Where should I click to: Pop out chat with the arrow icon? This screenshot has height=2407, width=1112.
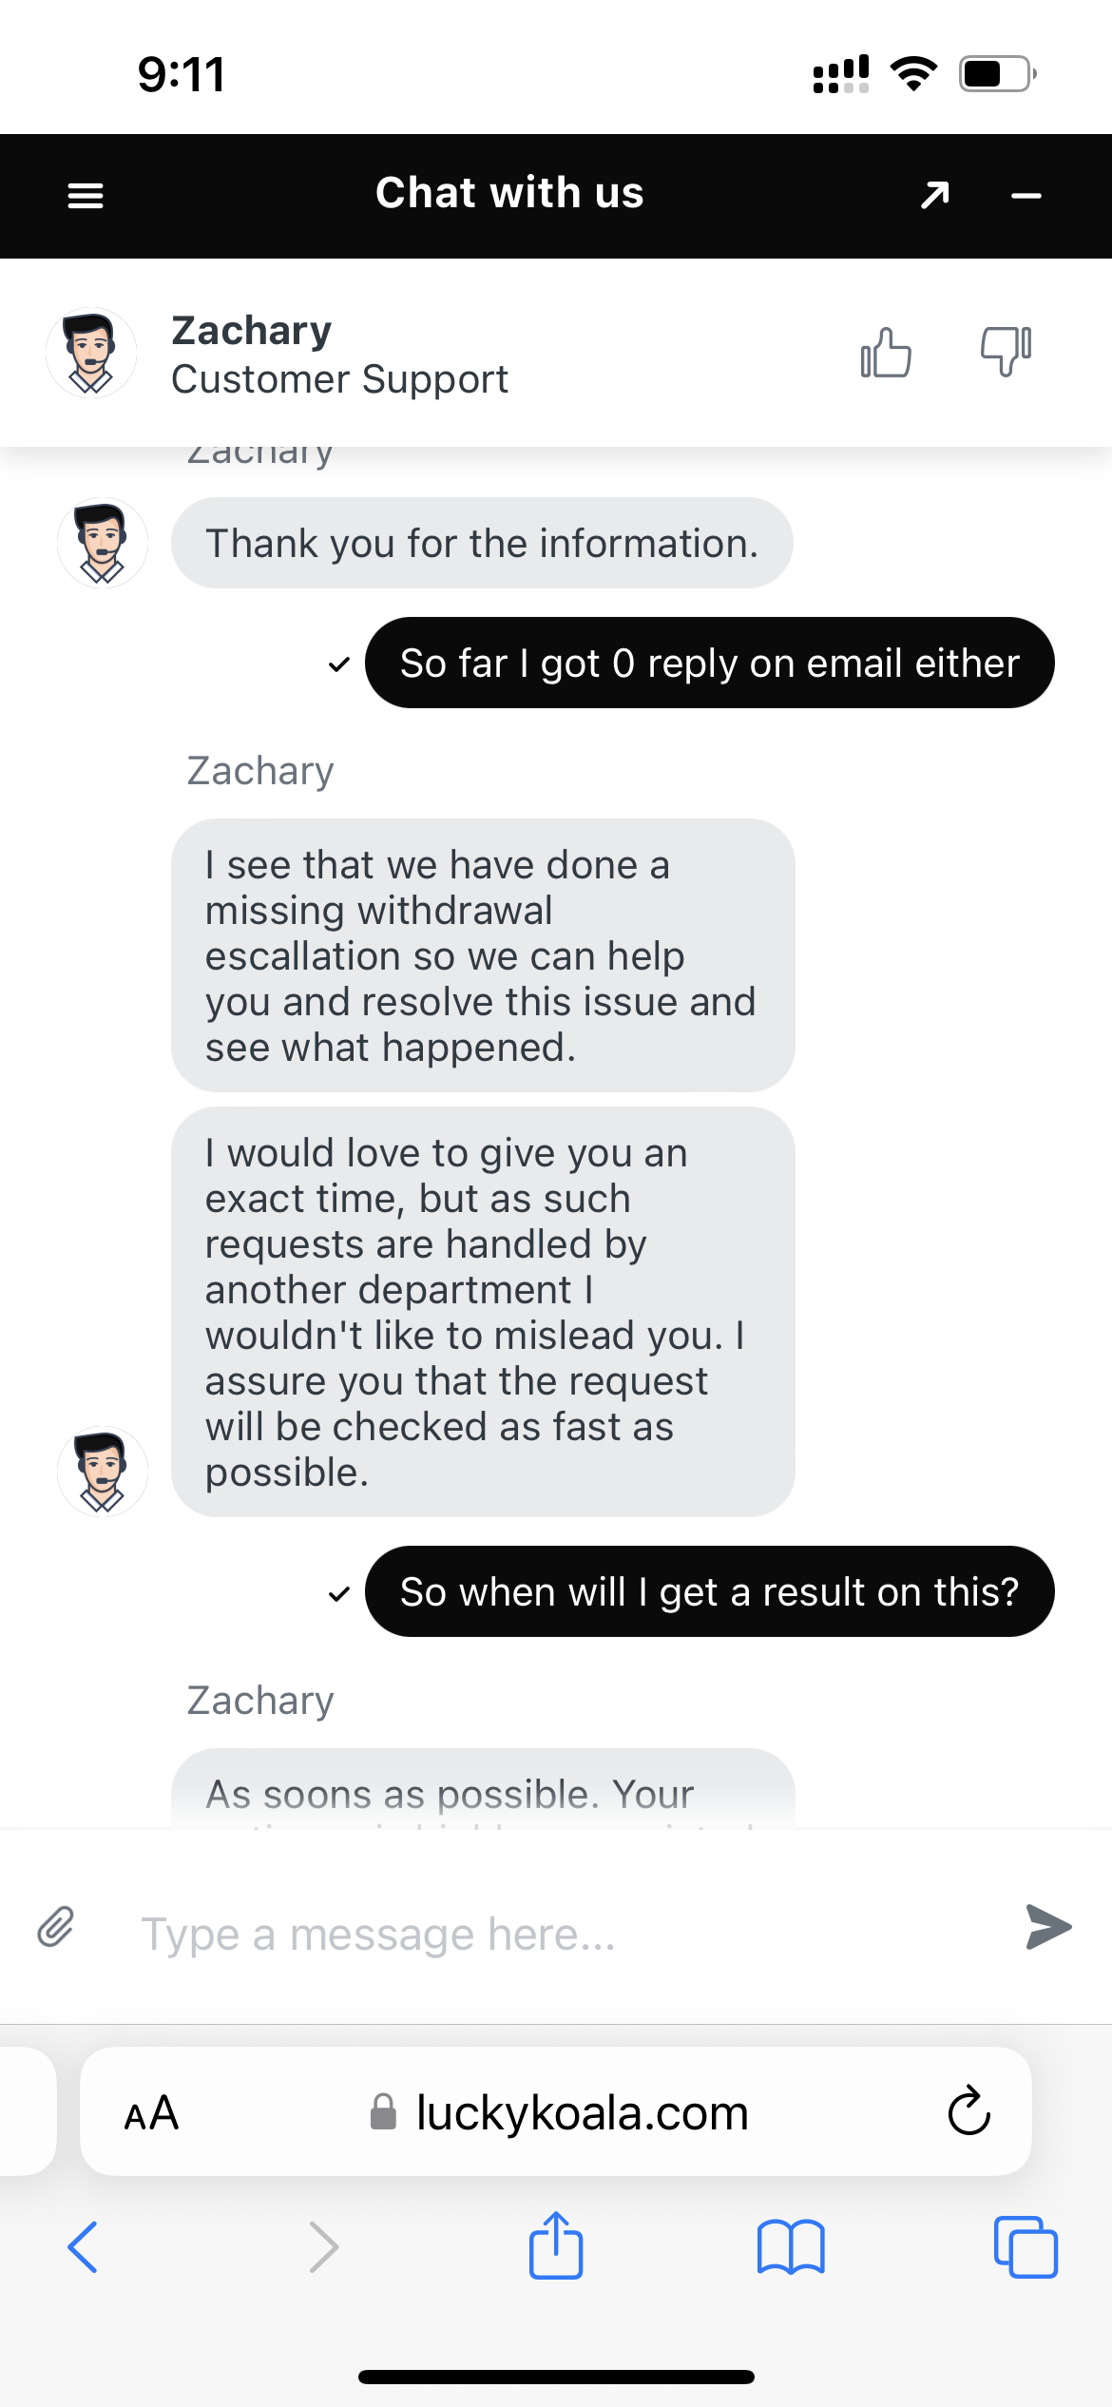935,195
